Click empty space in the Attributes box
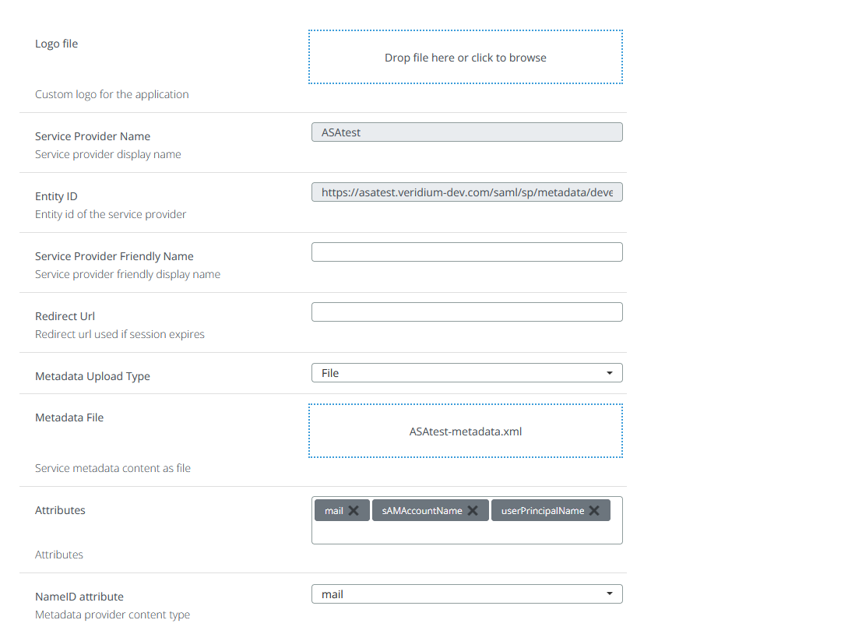Image resolution: width=848 pixels, height=627 pixels. (x=466, y=532)
